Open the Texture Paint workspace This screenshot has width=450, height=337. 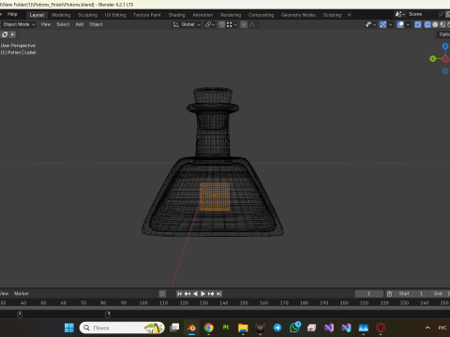[x=147, y=15]
